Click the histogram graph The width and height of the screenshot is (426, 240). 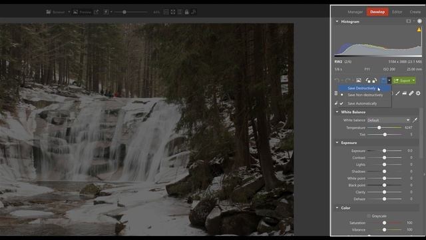[378, 41]
